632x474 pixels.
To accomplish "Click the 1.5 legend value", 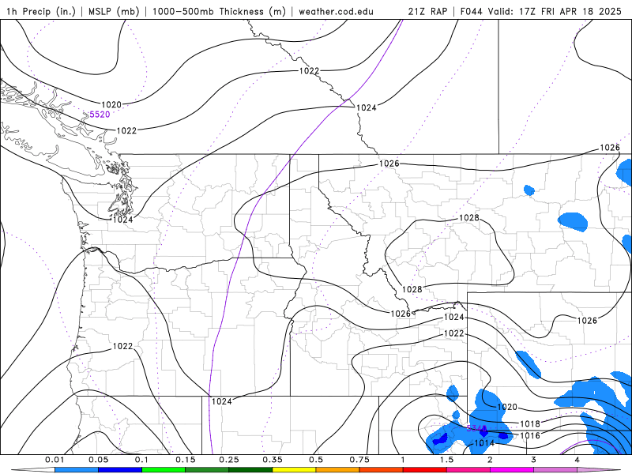I will point(446,460).
